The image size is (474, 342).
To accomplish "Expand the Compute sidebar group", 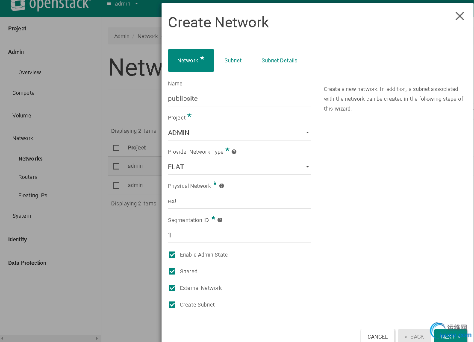I will click(x=23, y=93).
